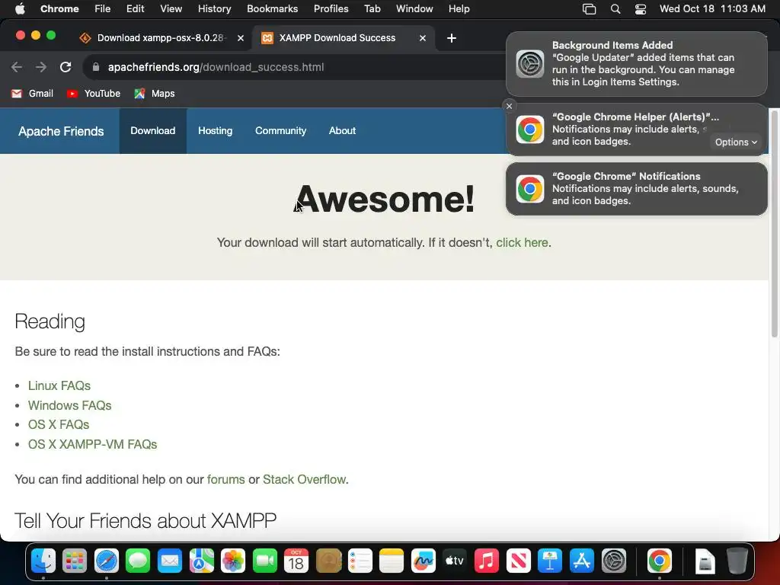Viewport: 780px width, 585px height.
Task: Open OS X FAQs link
Action: tap(59, 424)
